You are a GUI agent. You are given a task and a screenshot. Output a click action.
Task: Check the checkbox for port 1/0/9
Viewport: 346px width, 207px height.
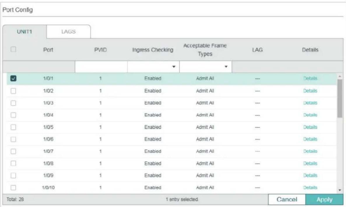pyautogui.click(x=13, y=175)
